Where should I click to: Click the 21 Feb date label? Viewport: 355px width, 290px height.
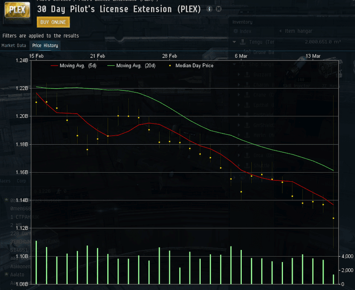tap(98, 56)
